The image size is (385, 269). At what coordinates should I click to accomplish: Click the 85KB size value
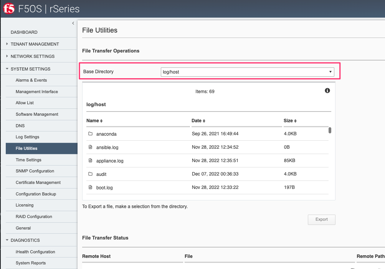click(x=289, y=161)
